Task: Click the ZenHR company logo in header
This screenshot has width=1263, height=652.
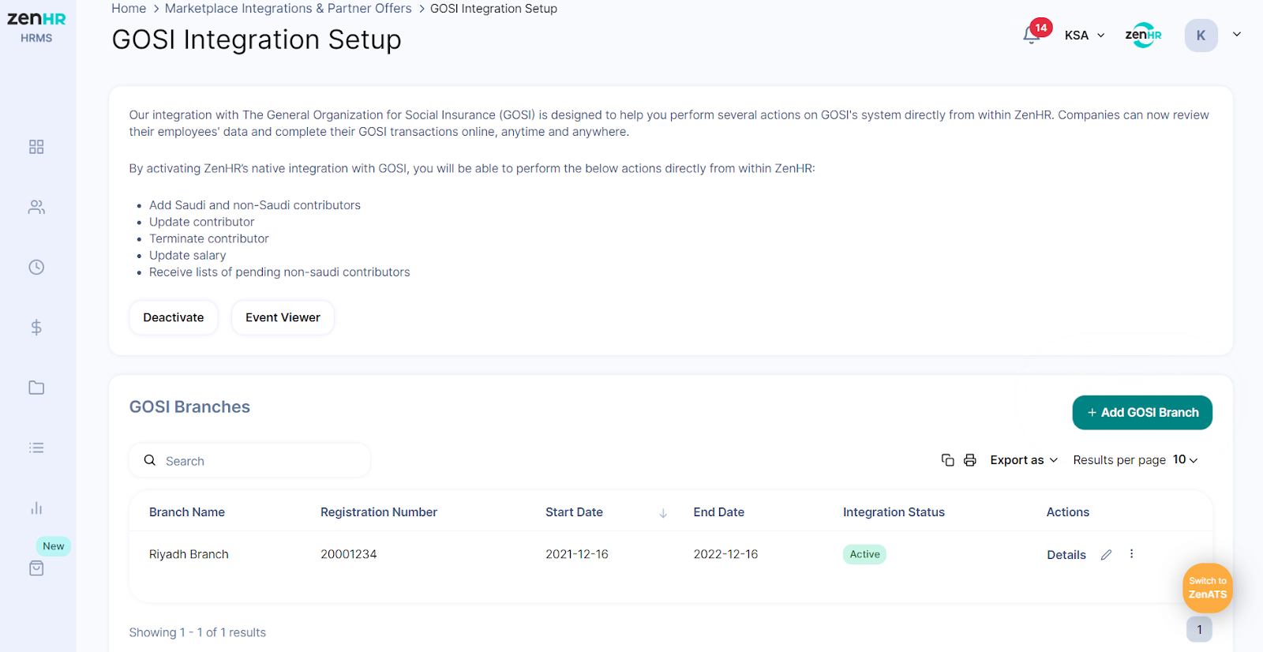Action: point(1143,35)
